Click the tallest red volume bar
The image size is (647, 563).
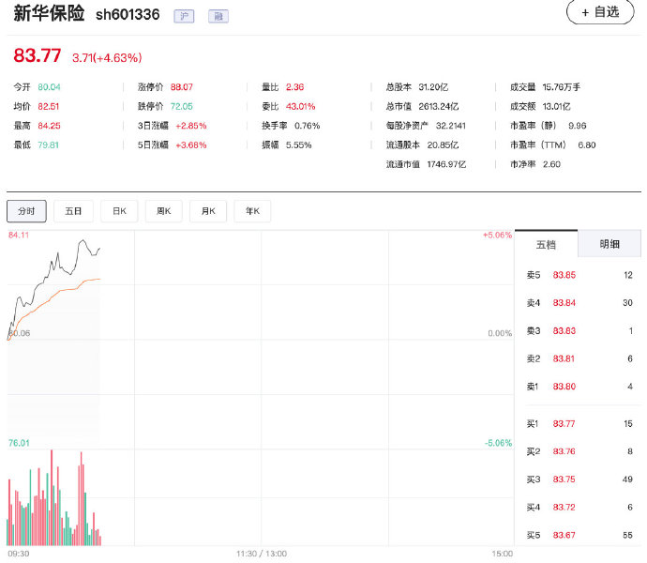point(52,497)
